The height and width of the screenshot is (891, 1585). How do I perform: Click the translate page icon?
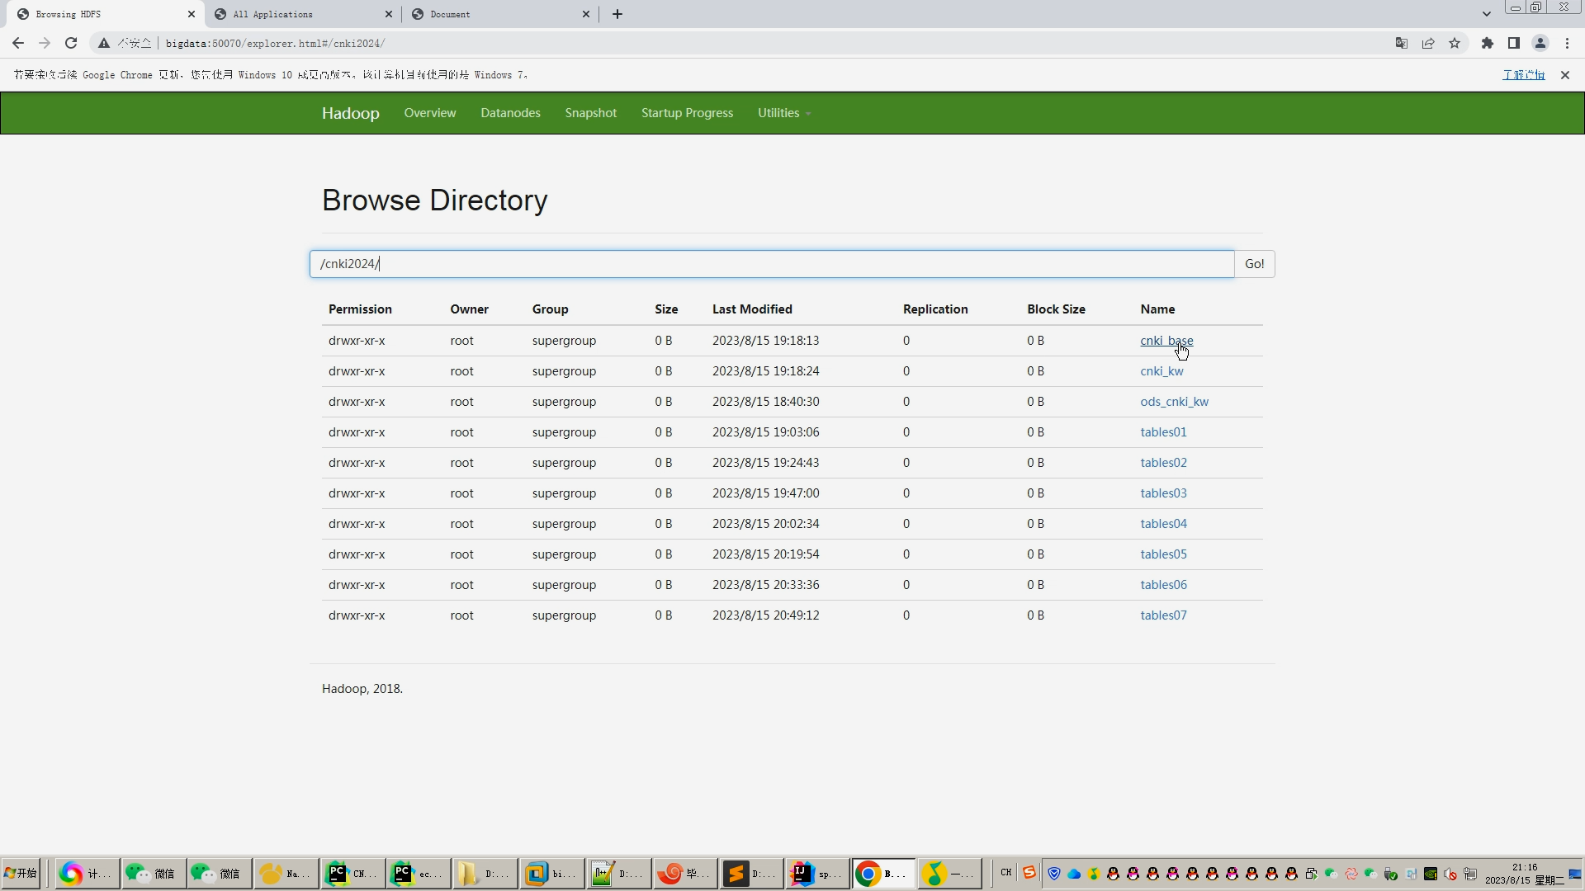click(x=1402, y=43)
